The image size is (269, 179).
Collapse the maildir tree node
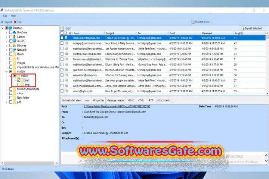pos(6,72)
